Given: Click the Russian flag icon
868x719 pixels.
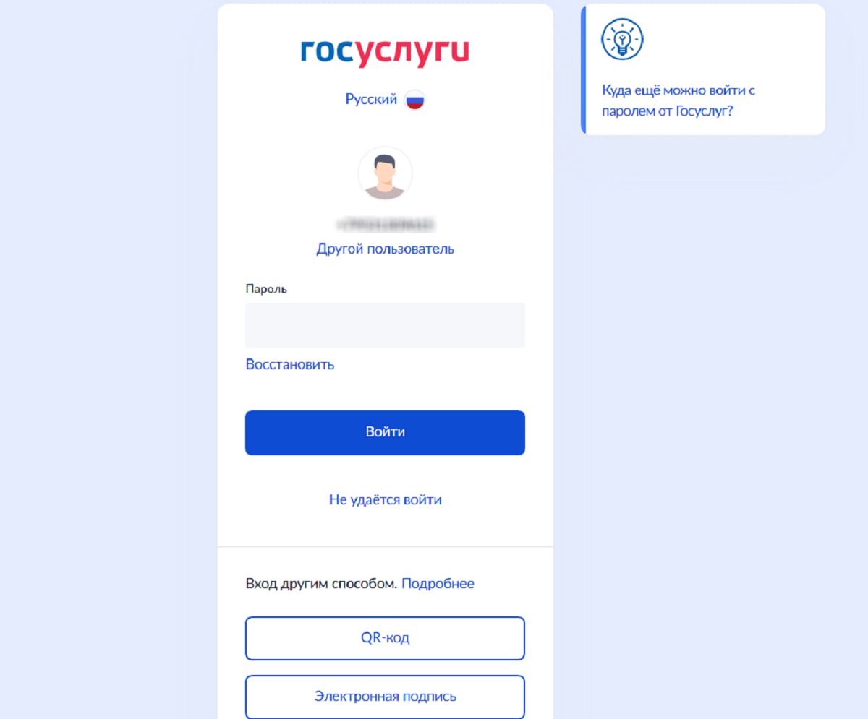Looking at the screenshot, I should 414,100.
